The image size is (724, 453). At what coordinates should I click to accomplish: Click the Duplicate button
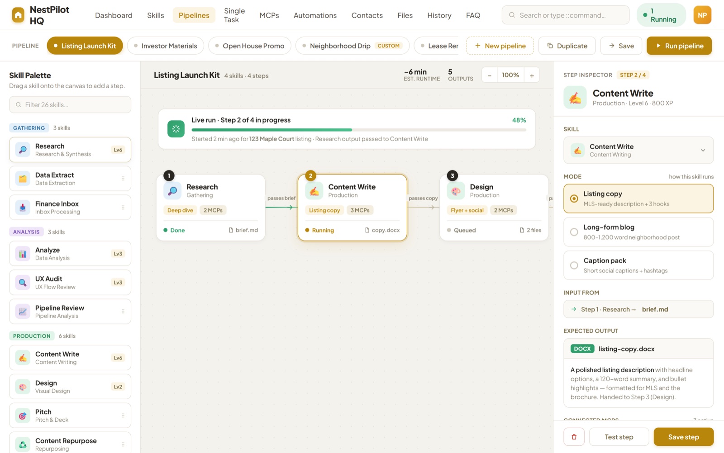(567, 46)
